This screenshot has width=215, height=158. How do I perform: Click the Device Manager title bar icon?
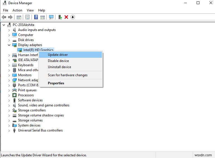coord(4,3)
